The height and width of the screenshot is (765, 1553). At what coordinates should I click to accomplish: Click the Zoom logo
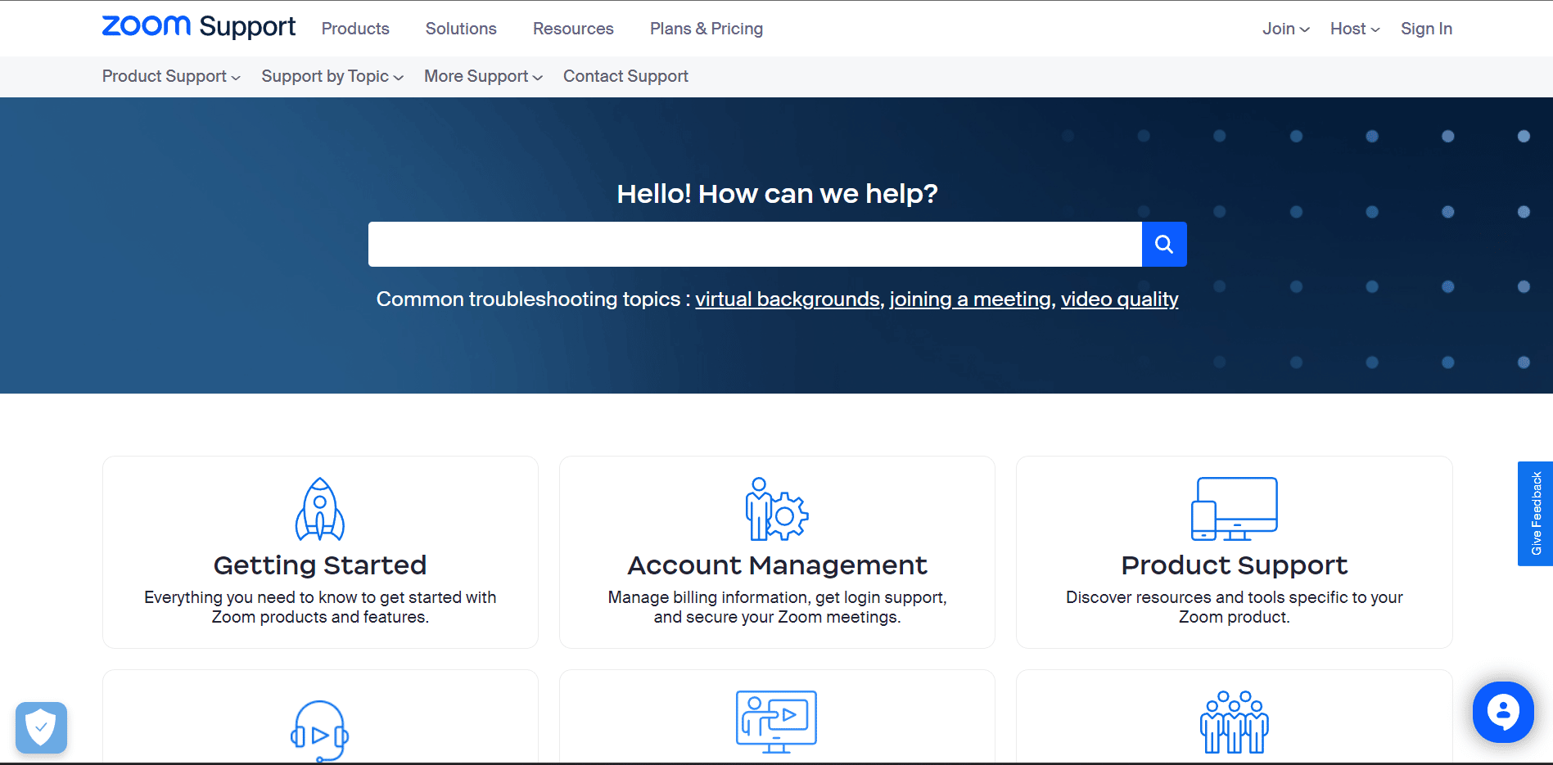(198, 27)
